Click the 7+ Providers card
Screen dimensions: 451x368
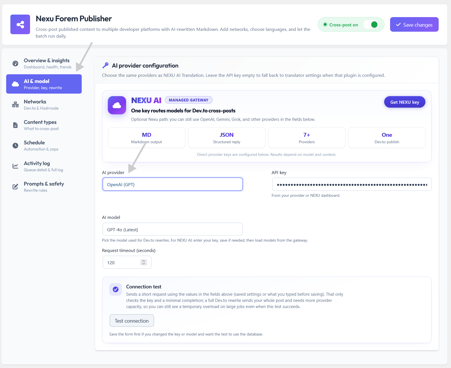coord(307,138)
